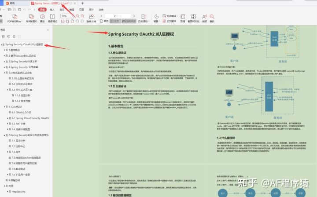Open the 截图和对比 screenshot compare tool
The width and height of the screenshot is (317, 197).
[193, 18]
